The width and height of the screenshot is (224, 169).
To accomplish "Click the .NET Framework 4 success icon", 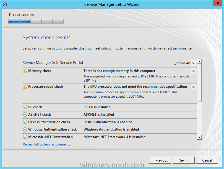I will tap(25, 137).
